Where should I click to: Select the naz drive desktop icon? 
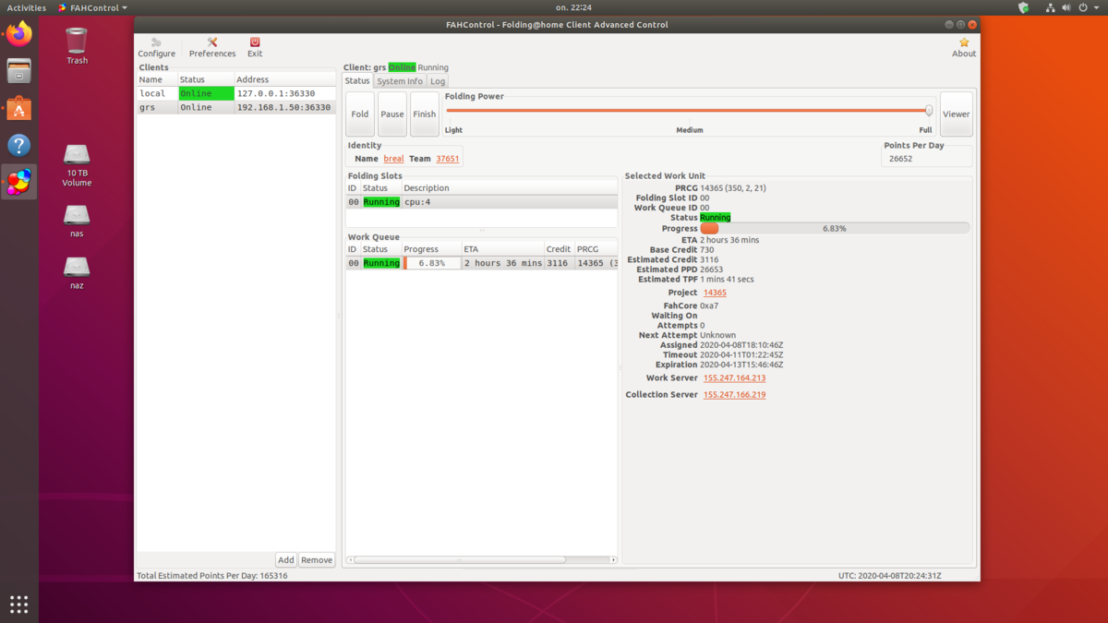[77, 273]
